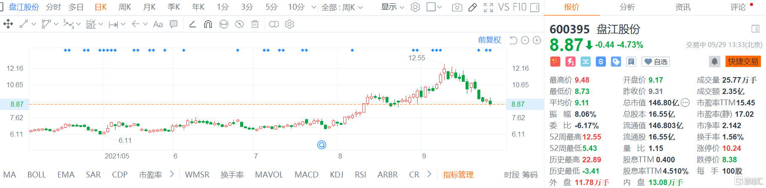Image resolution: width=766 pixels, height=188 pixels.
Task: Open the 显示 display dropdown
Action: coord(393,7)
